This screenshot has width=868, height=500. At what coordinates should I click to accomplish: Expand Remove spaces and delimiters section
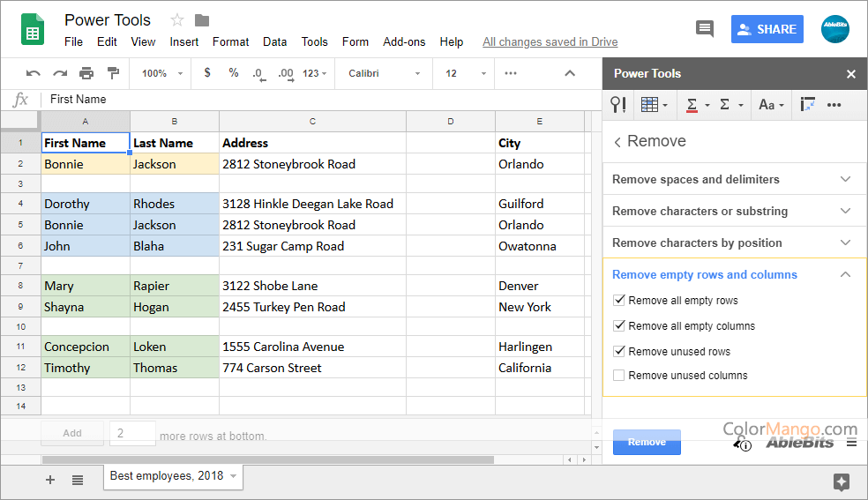733,179
